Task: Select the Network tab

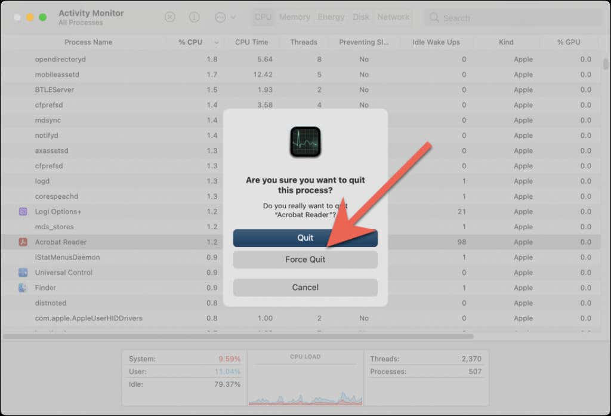Action: (393, 17)
